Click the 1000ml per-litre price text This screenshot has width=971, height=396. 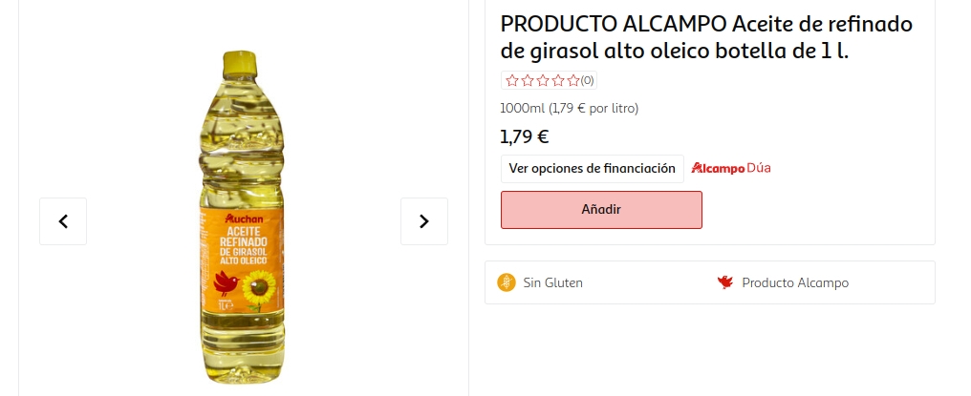[x=570, y=108]
